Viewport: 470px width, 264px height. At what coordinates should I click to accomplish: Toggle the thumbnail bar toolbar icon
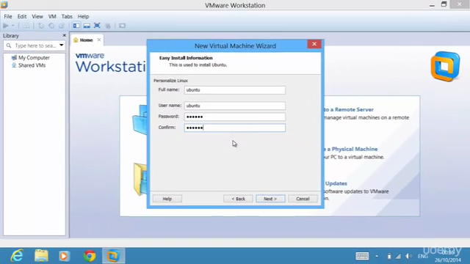click(87, 26)
